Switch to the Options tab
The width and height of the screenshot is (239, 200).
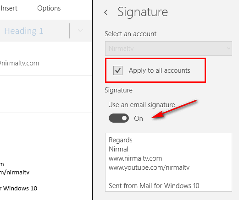[49, 8]
